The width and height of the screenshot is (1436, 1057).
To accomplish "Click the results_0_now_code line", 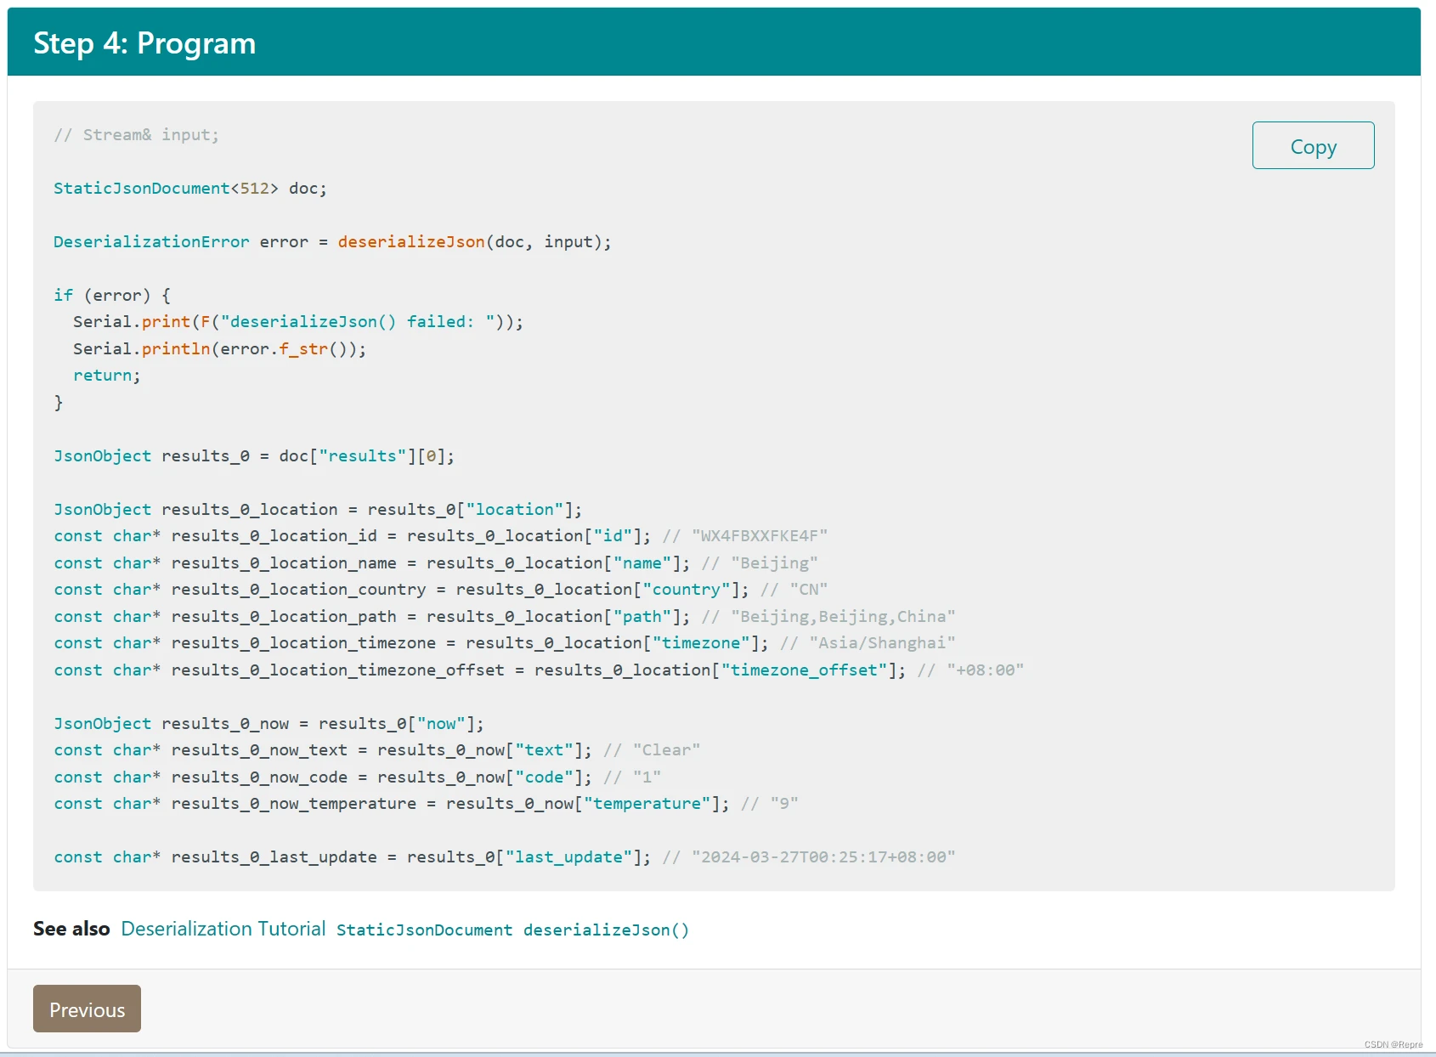I will coord(358,777).
